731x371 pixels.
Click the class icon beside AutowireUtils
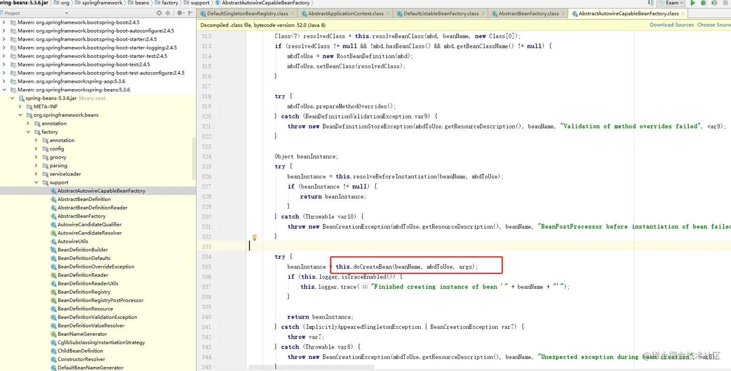54,241
